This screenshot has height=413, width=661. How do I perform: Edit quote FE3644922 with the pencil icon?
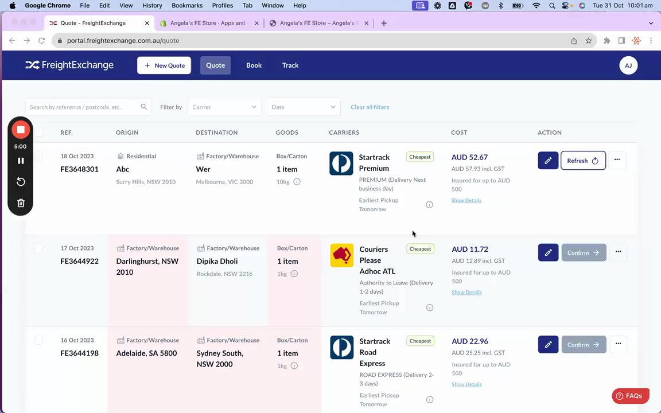tap(548, 252)
